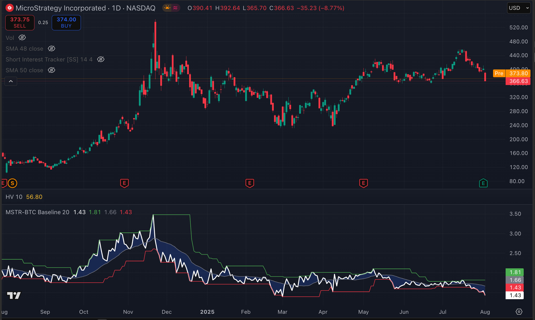Click the TradingView logo
The height and width of the screenshot is (320, 535).
click(14, 295)
